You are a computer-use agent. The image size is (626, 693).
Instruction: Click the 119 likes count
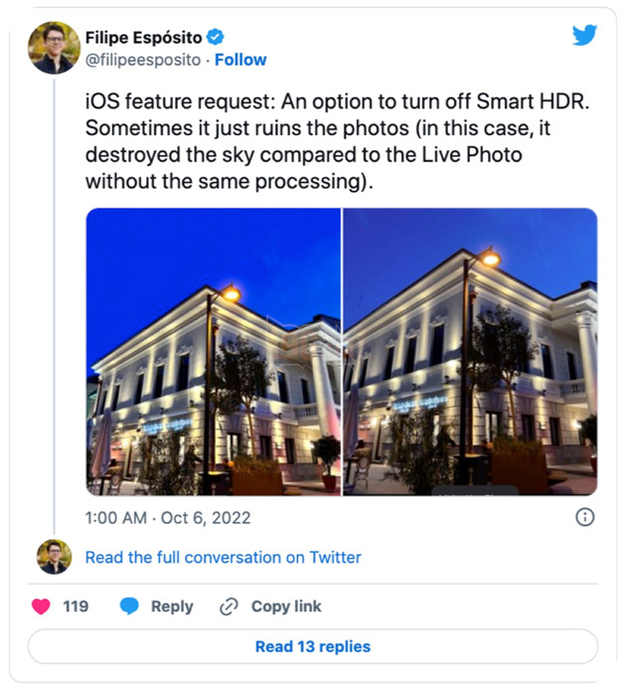point(76,606)
